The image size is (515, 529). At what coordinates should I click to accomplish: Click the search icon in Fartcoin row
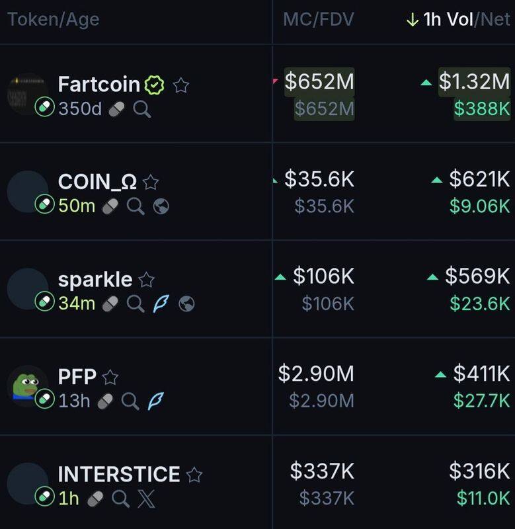coord(141,108)
